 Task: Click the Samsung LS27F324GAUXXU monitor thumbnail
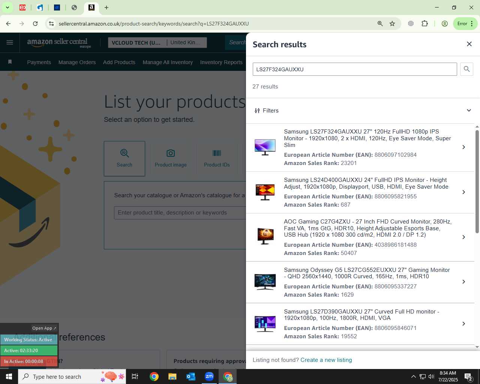point(265,147)
